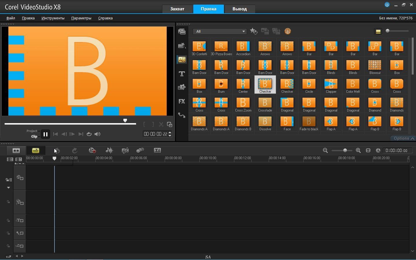Toggle ripple editing lock on Overlay track
This screenshot has height=260, width=416.
pos(8,202)
